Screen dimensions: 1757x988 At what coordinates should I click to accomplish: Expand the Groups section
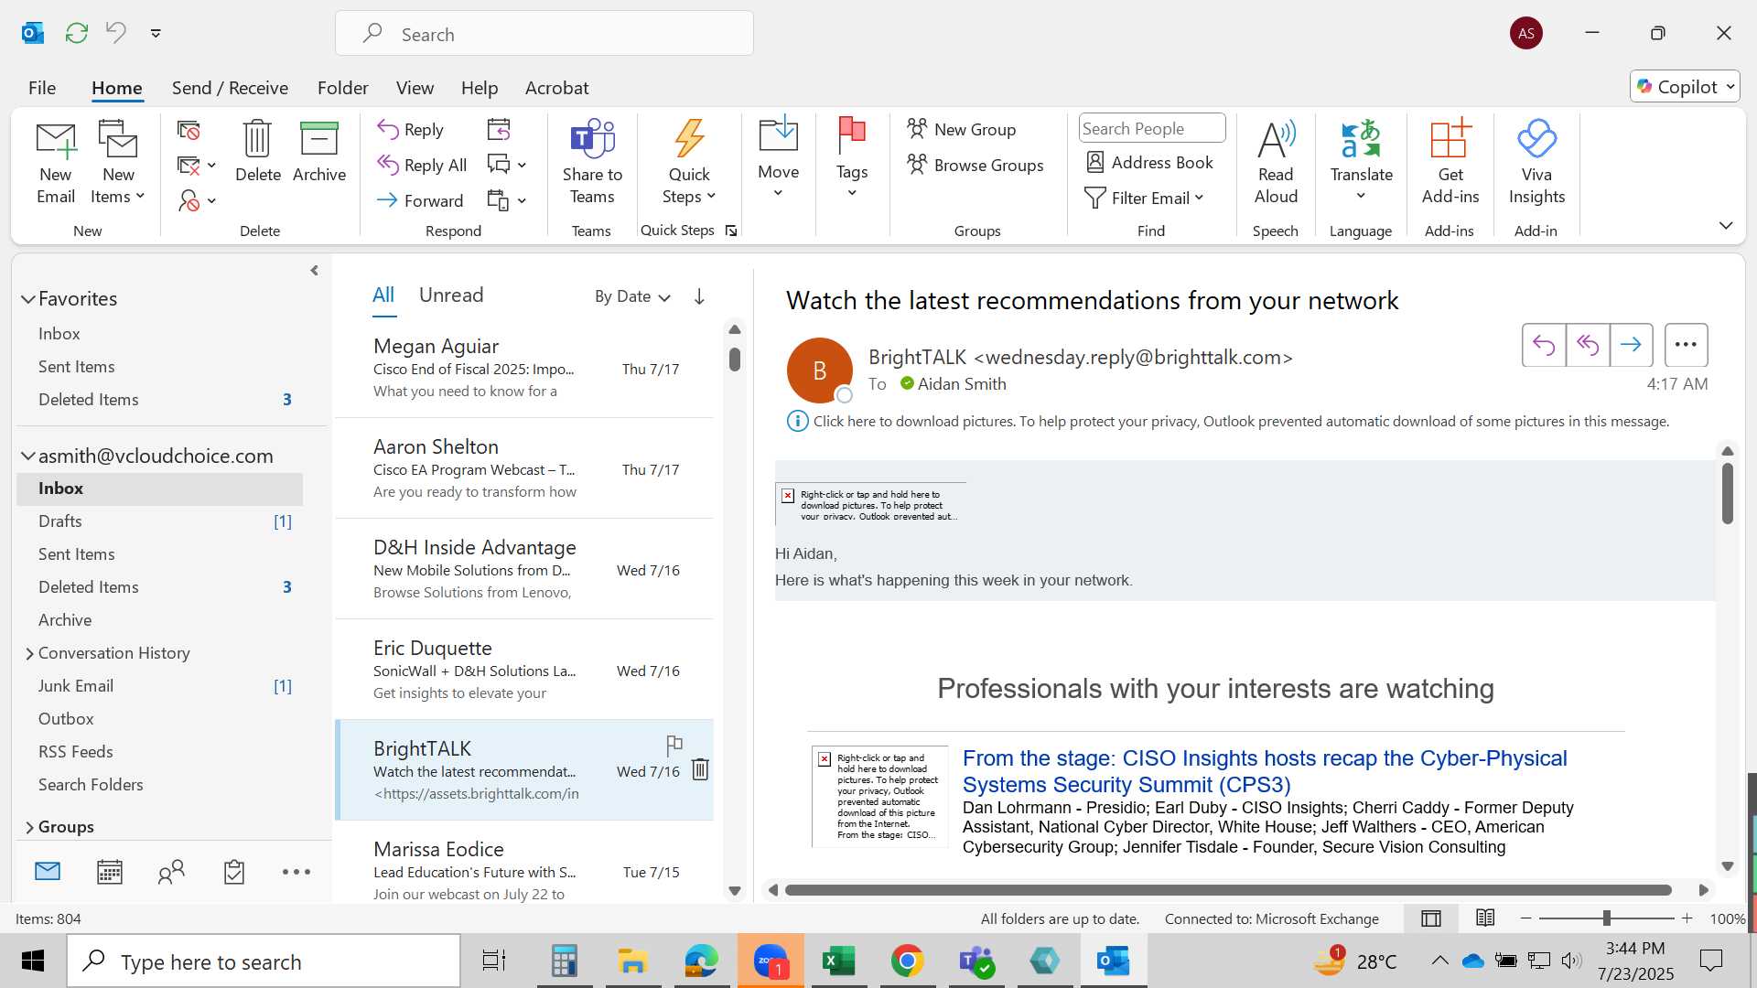tap(29, 827)
